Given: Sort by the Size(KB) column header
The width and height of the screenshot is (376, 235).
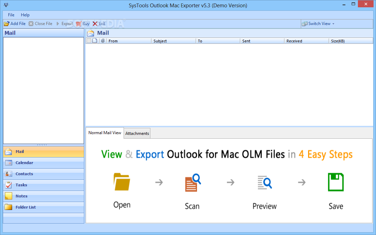Looking at the screenshot, I should click(x=351, y=41).
